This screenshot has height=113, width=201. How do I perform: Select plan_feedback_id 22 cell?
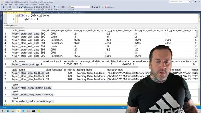tap(47, 73)
